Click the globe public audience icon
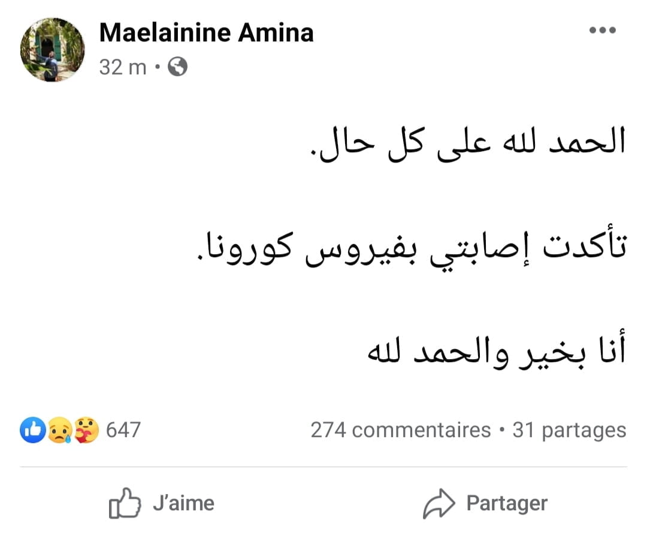The height and width of the screenshot is (539, 647). pos(177,67)
